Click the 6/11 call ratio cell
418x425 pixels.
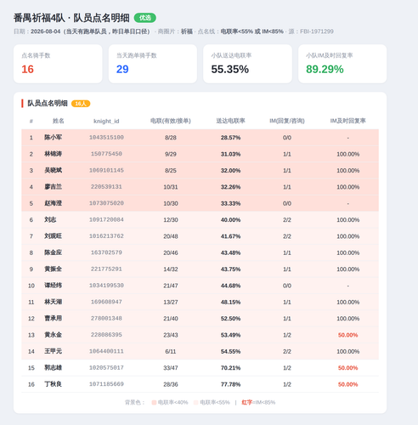[171, 351]
